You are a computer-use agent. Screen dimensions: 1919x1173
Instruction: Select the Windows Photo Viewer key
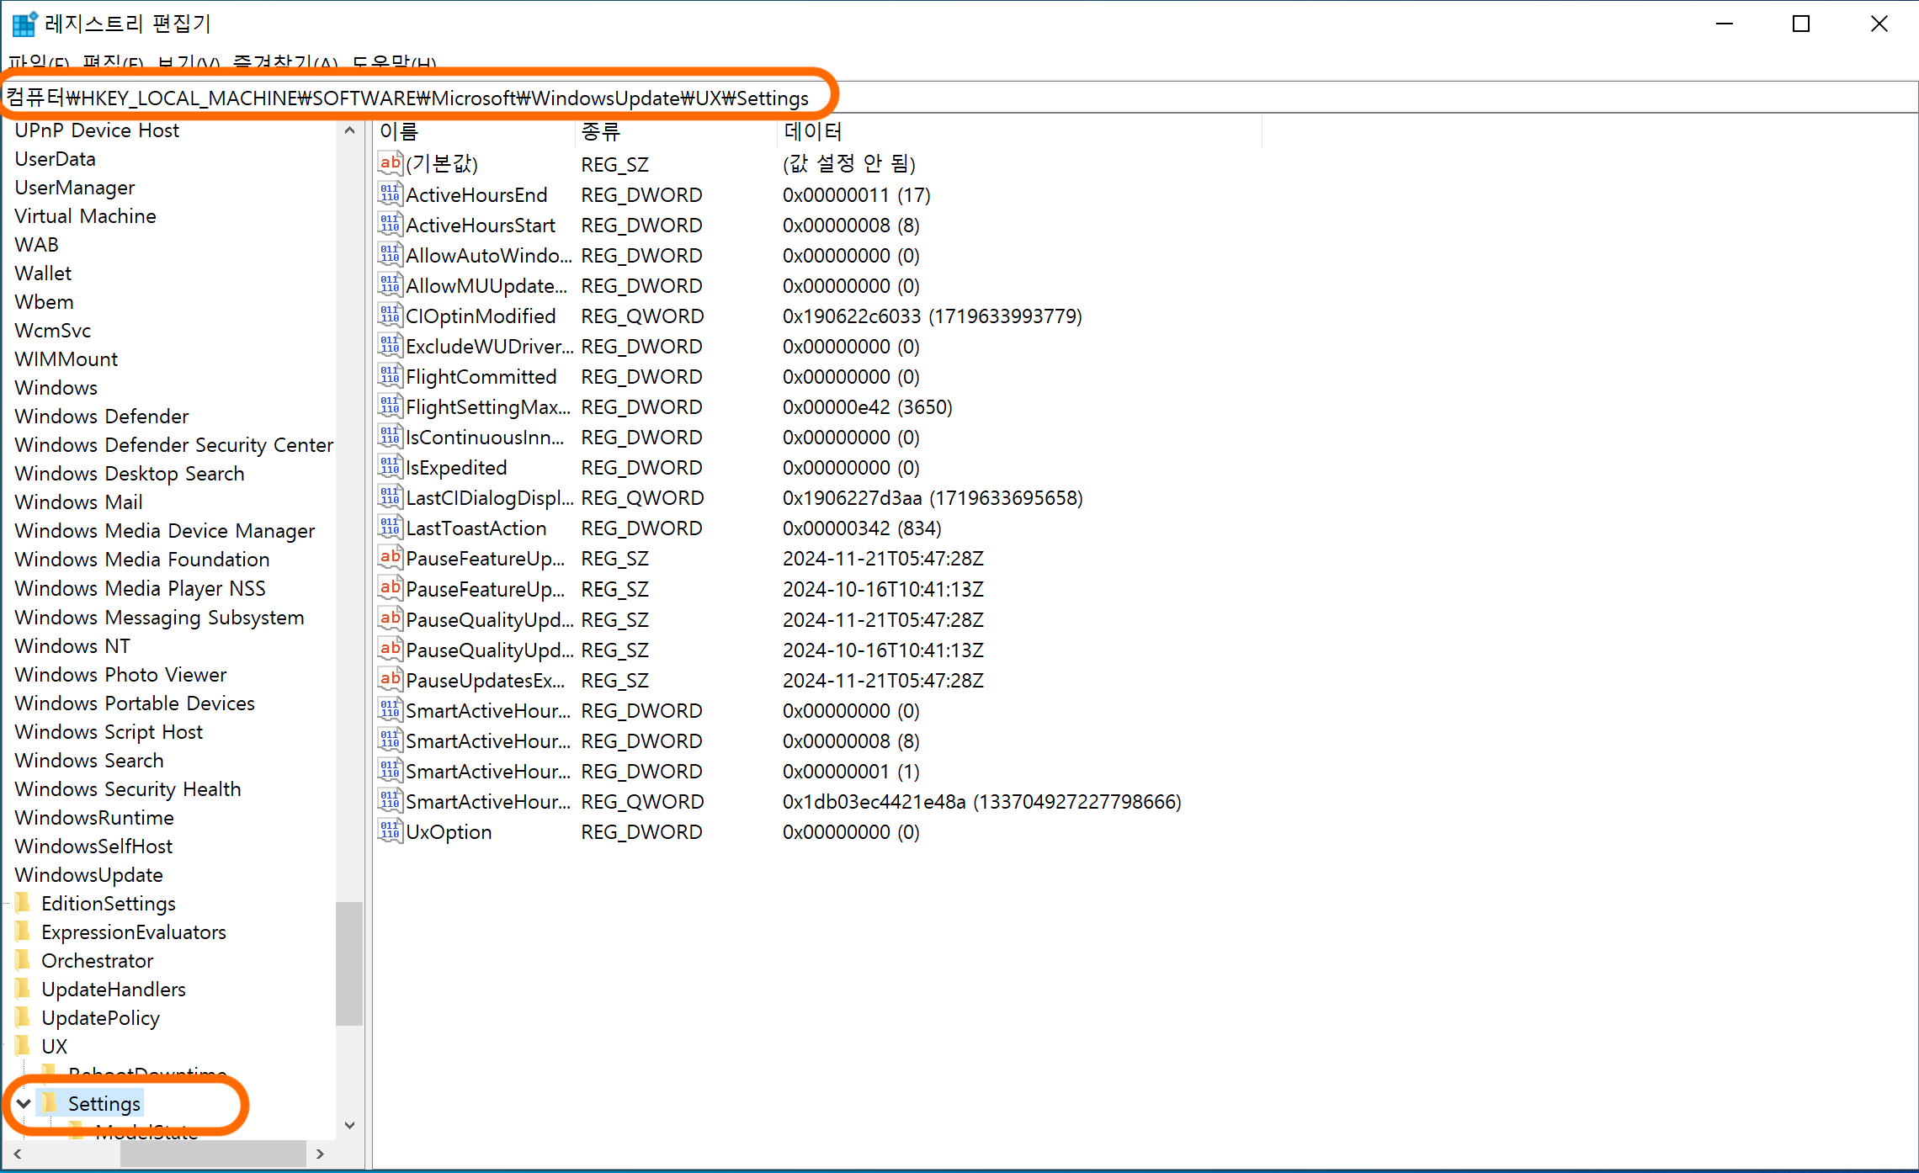point(120,674)
